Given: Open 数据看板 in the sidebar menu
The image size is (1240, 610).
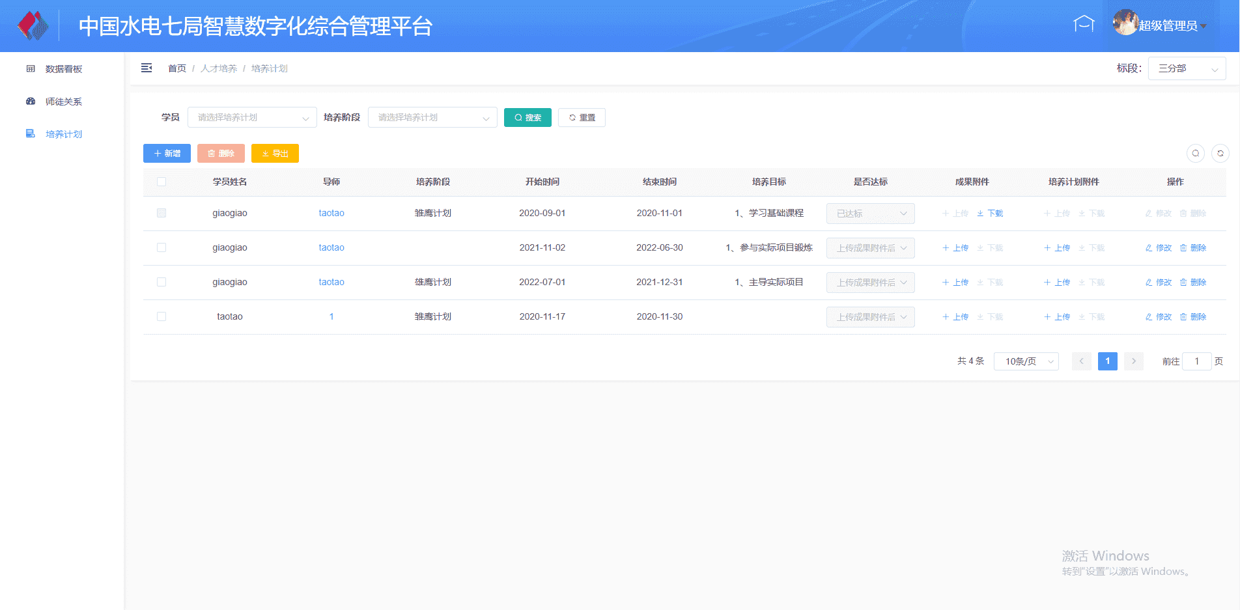Looking at the screenshot, I should [x=63, y=69].
